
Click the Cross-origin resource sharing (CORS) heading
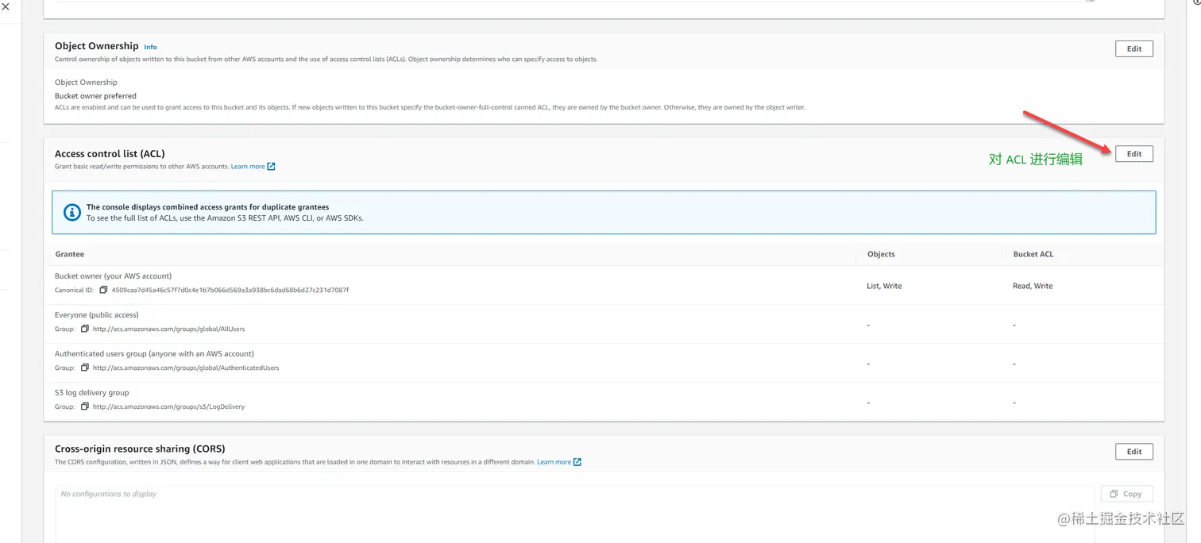(x=140, y=449)
